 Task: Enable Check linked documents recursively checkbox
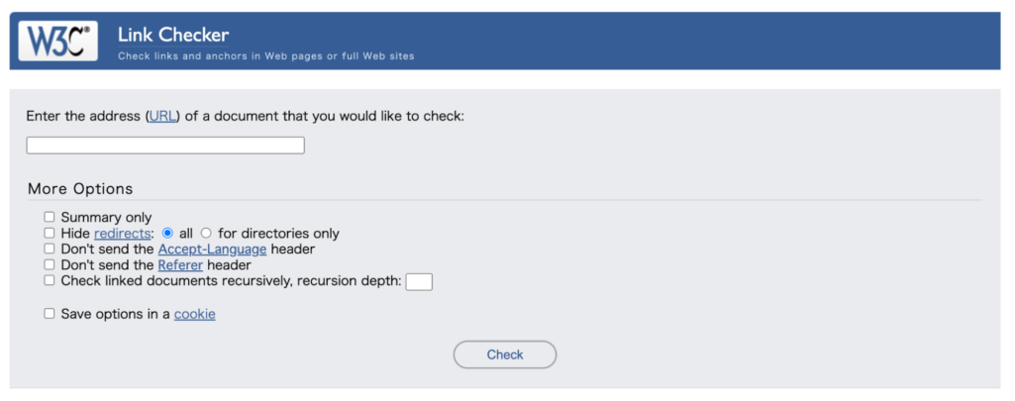point(50,280)
